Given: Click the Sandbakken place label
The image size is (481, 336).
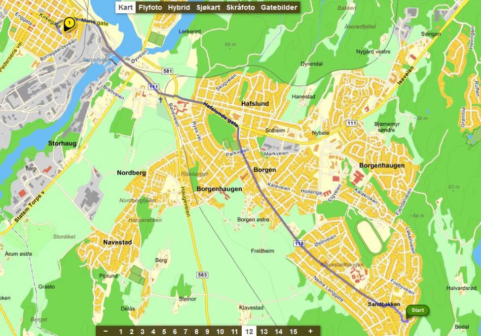Looking at the screenshot, I should tap(384, 304).
